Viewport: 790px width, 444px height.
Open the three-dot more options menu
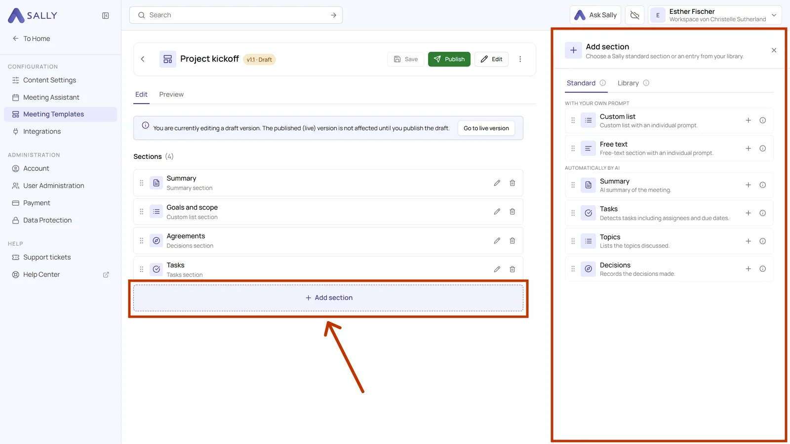point(520,59)
